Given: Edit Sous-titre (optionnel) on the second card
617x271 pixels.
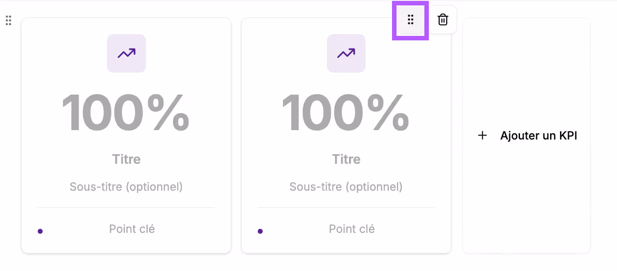Looking at the screenshot, I should (x=346, y=187).
